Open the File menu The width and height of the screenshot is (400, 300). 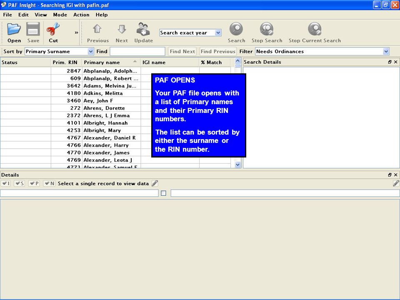click(7, 15)
